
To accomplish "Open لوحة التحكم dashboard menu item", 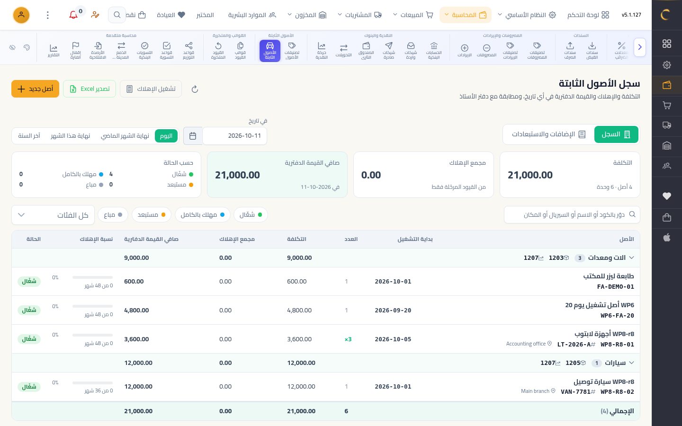I will (x=588, y=15).
